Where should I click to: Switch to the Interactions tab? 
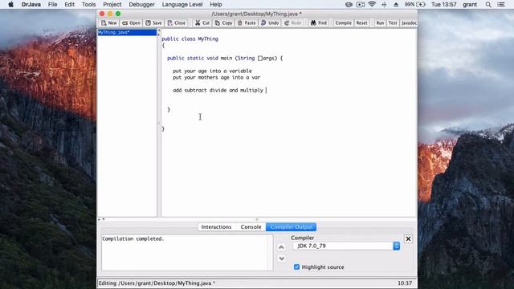[x=216, y=226]
